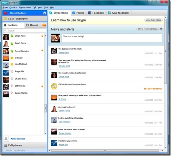Image resolution: width=171 pixels, height=156 pixels.
Task: Click the contact list scroll down arrow
Action: tap(46, 133)
